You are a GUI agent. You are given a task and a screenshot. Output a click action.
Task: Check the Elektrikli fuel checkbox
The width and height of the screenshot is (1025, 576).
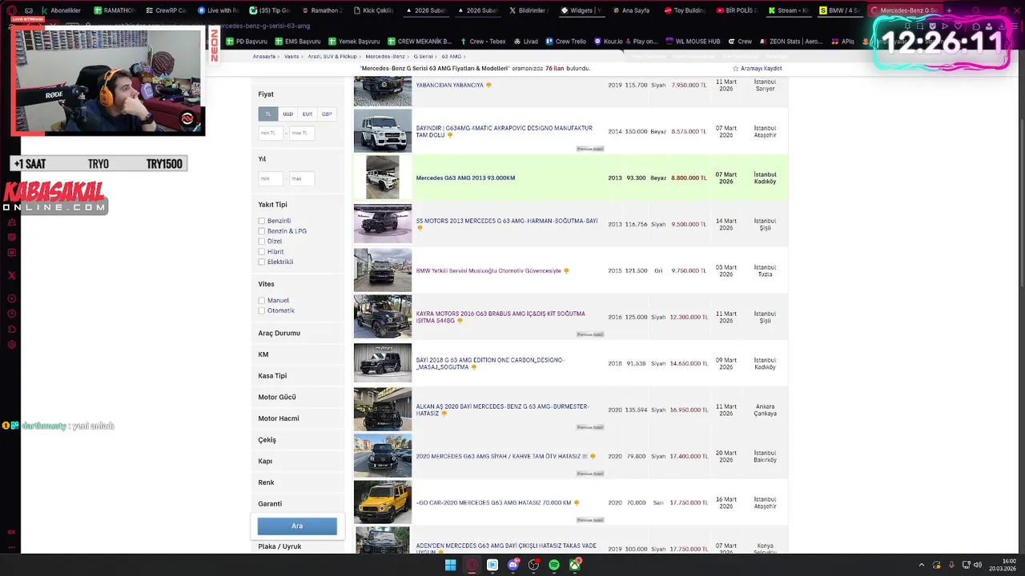point(261,262)
